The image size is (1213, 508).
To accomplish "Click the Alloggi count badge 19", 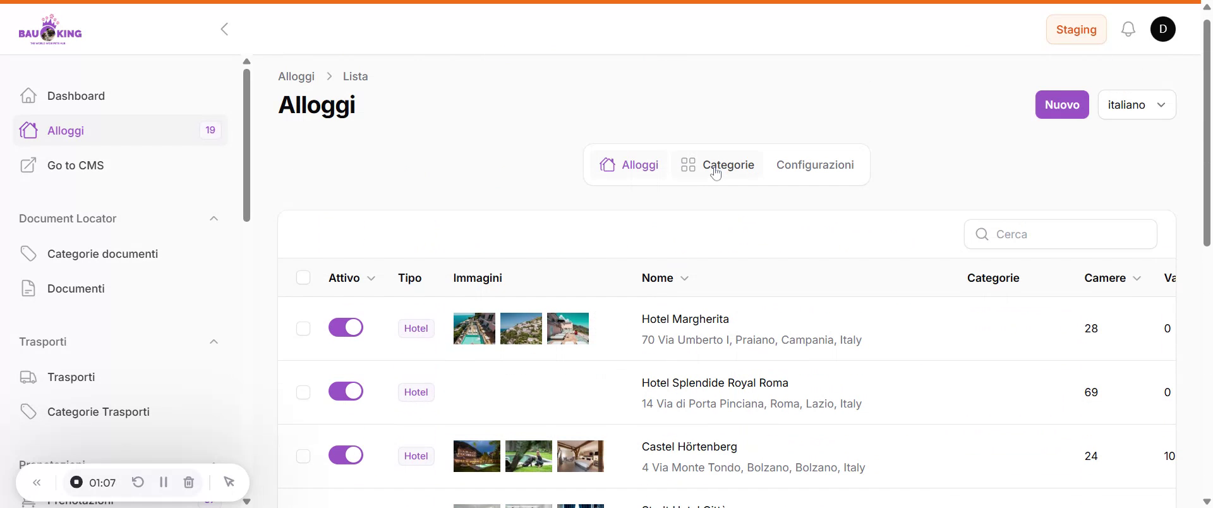I will [210, 130].
